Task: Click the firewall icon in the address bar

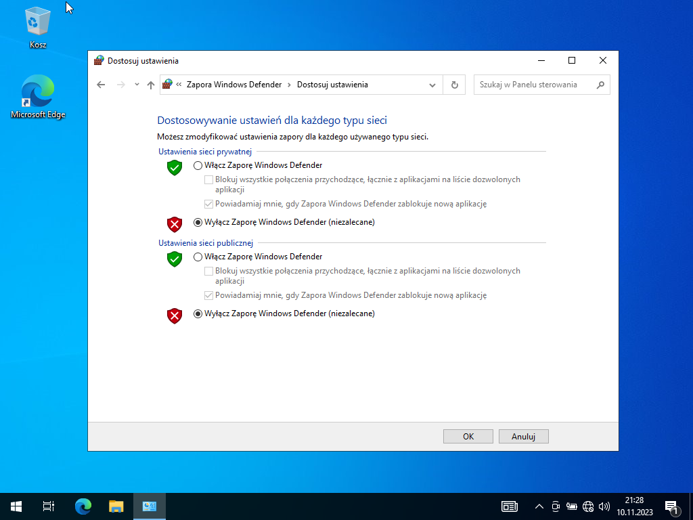Action: pyautogui.click(x=167, y=84)
